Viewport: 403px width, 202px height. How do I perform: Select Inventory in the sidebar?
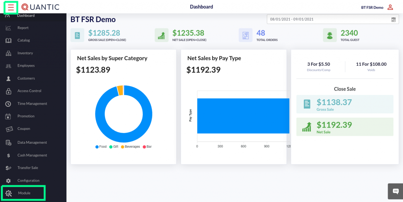[x=25, y=53]
